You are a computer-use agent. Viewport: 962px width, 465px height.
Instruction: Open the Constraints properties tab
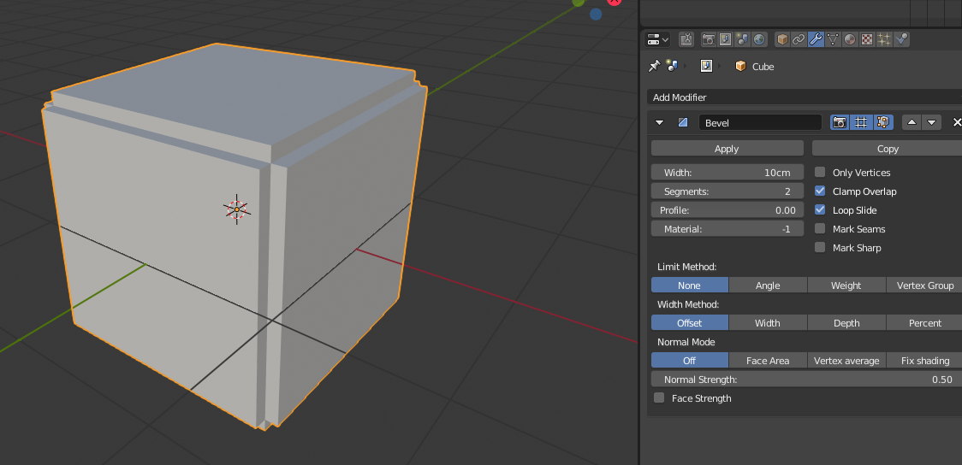click(x=799, y=40)
